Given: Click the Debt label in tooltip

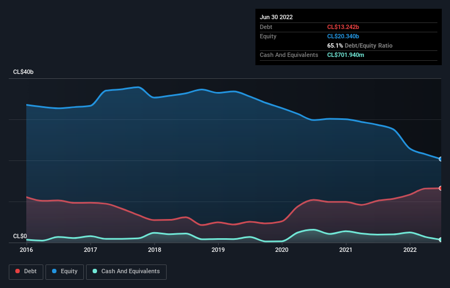Looking at the screenshot, I should coord(266,27).
